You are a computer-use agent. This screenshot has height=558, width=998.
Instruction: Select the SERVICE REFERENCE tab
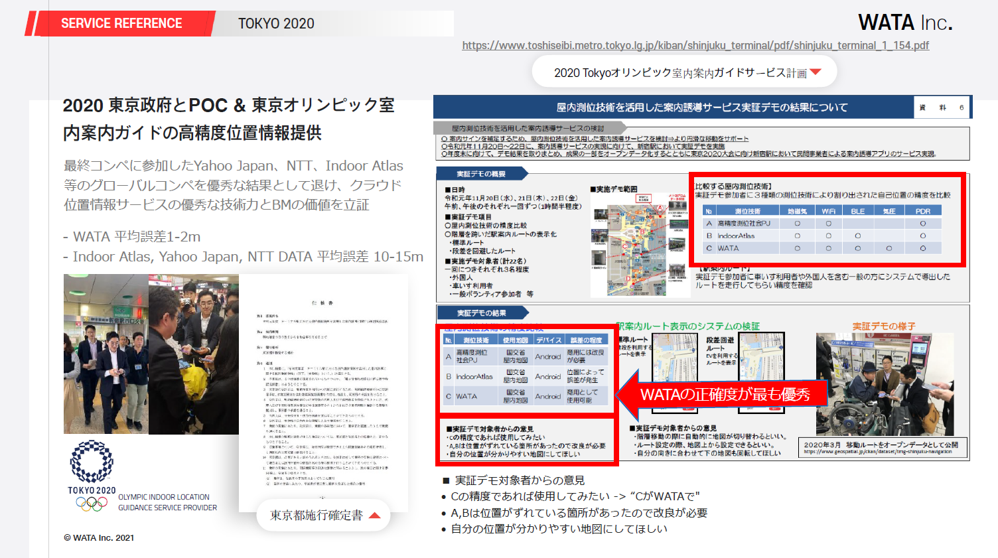[x=121, y=23]
